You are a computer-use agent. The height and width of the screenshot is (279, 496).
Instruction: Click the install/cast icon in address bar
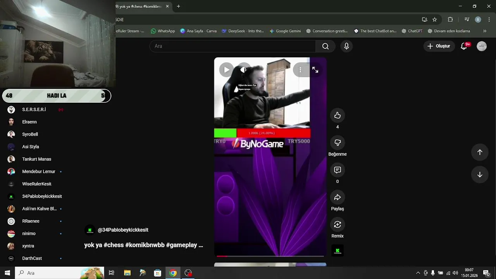424,19
